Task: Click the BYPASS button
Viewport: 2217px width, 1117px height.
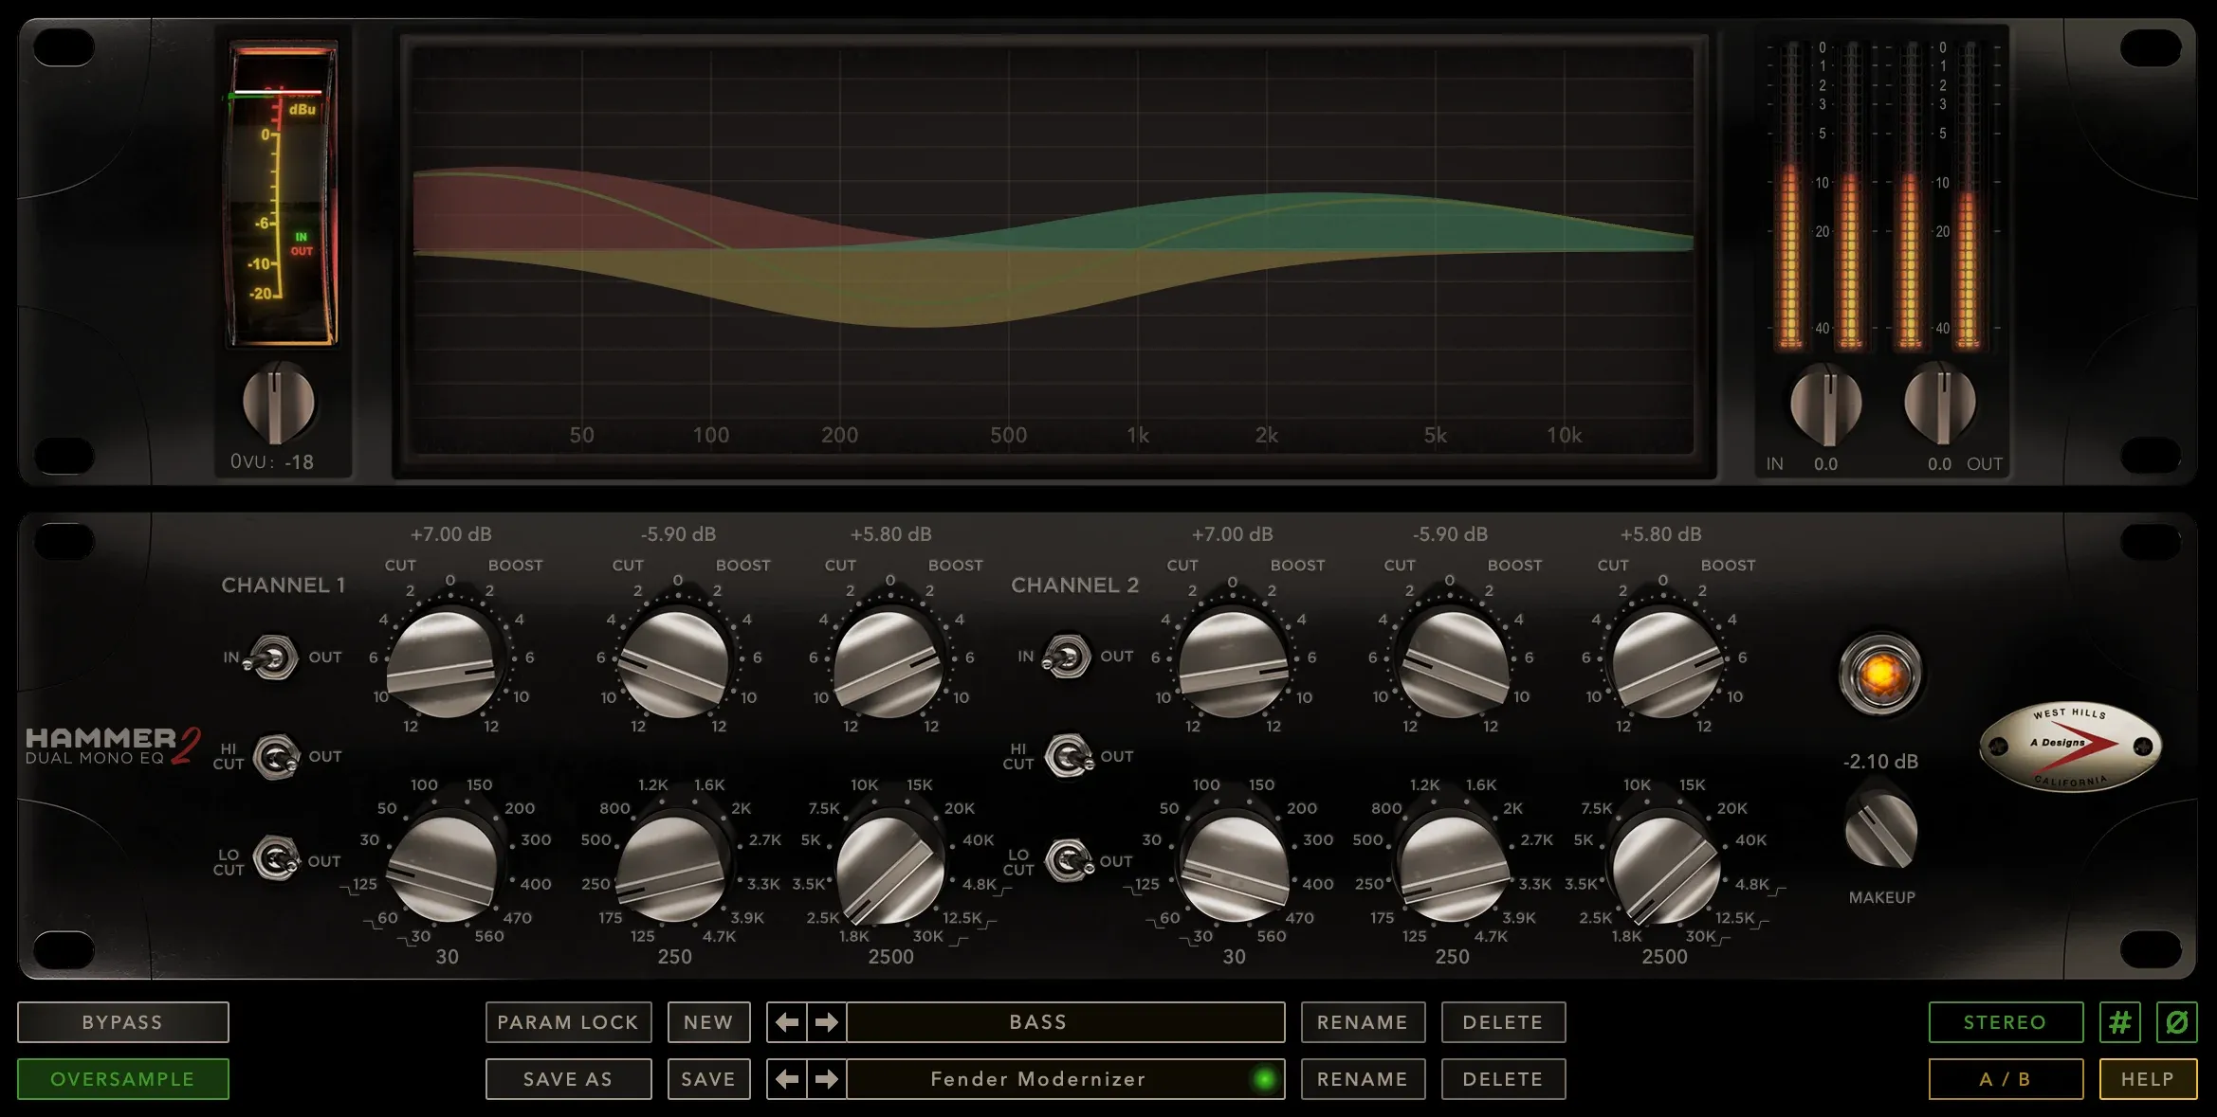Action: pos(122,1022)
